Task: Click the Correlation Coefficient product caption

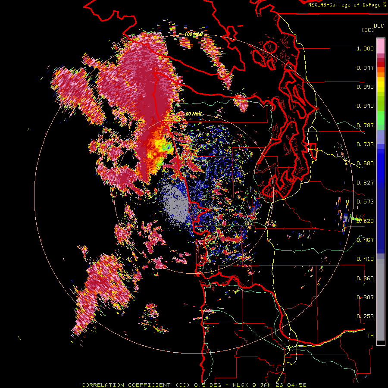Action: pyautogui.click(x=194, y=385)
